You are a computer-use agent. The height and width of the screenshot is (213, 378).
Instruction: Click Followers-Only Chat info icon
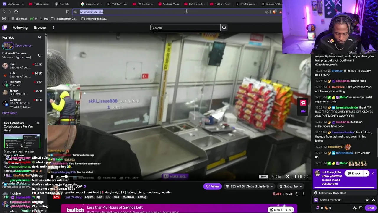pyautogui.click(x=316, y=193)
